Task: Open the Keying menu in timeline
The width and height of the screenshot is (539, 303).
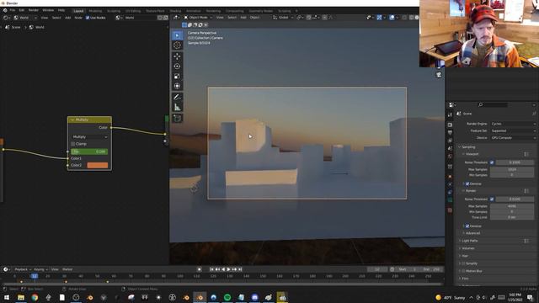Action: click(x=40, y=269)
